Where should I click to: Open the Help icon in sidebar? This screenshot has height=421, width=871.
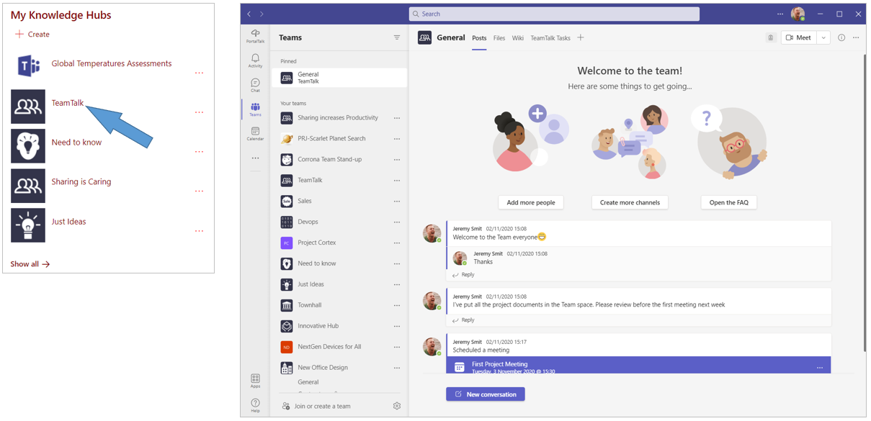pos(255,406)
